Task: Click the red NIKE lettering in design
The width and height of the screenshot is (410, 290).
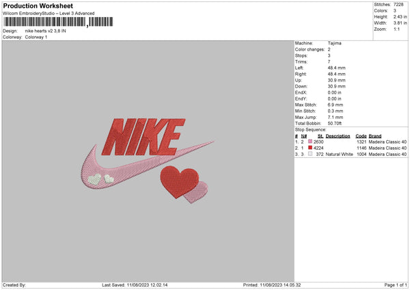Action: click(143, 136)
